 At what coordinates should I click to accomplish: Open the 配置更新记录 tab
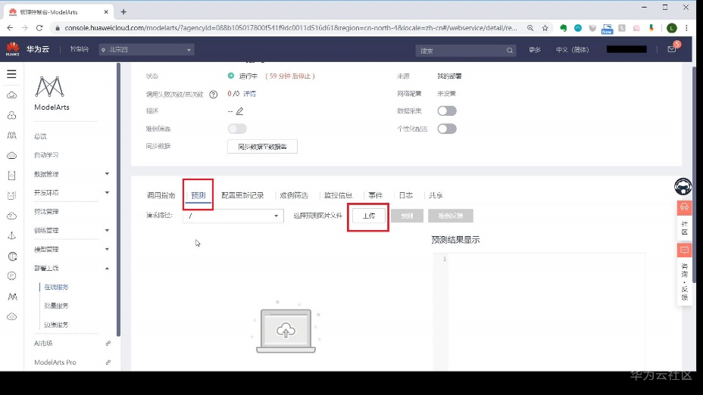pyautogui.click(x=242, y=195)
